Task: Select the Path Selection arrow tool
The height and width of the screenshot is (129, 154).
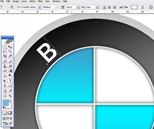Action: pyautogui.click(x=5, y=81)
